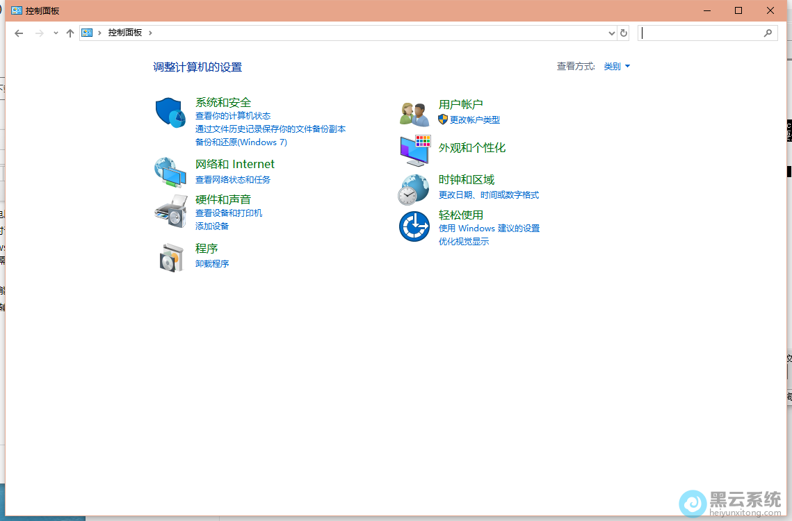Click the Clock and Region globe icon
Viewport: 792px width, 521px height.
click(414, 189)
